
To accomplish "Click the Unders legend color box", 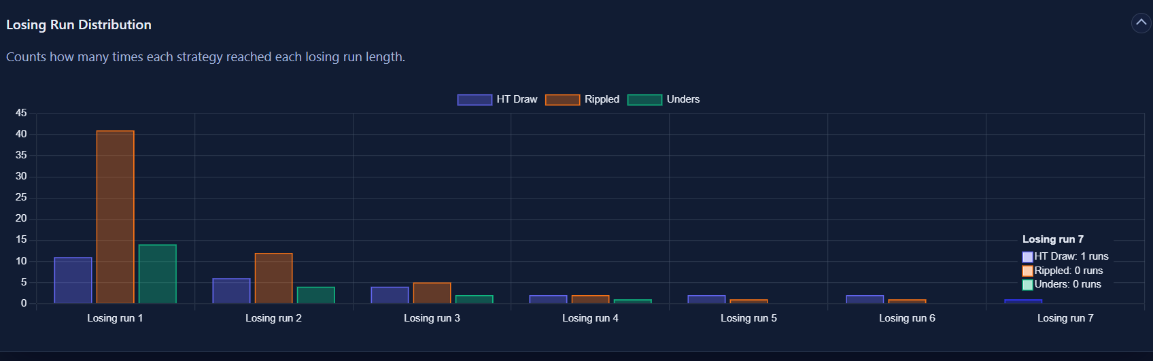I will (644, 100).
